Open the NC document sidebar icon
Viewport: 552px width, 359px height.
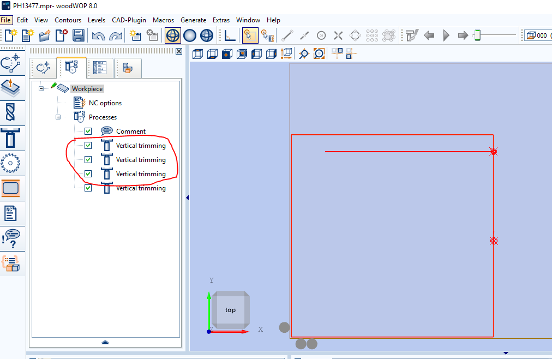[10, 214]
